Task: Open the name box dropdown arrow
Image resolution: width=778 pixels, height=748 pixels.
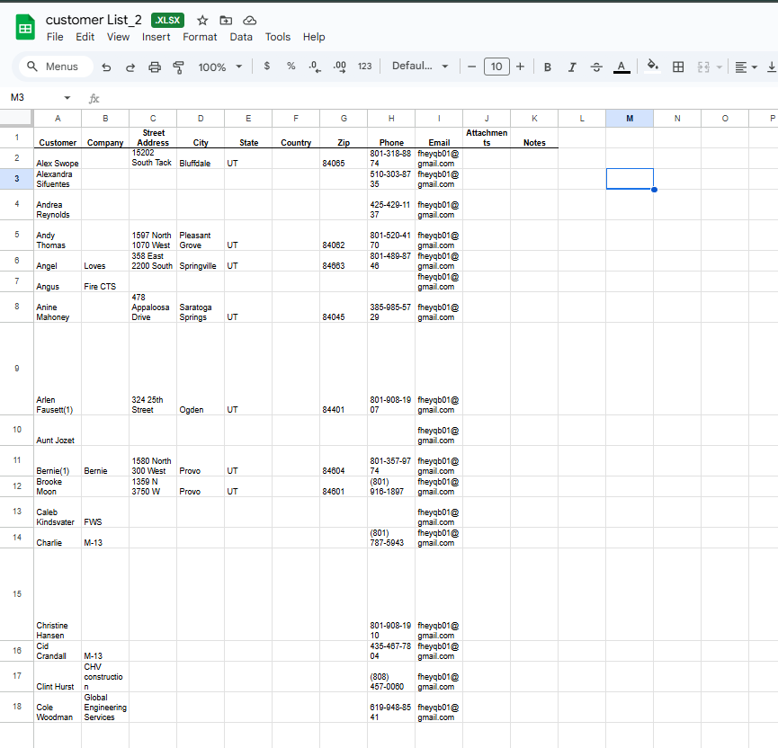Action: pyautogui.click(x=67, y=97)
